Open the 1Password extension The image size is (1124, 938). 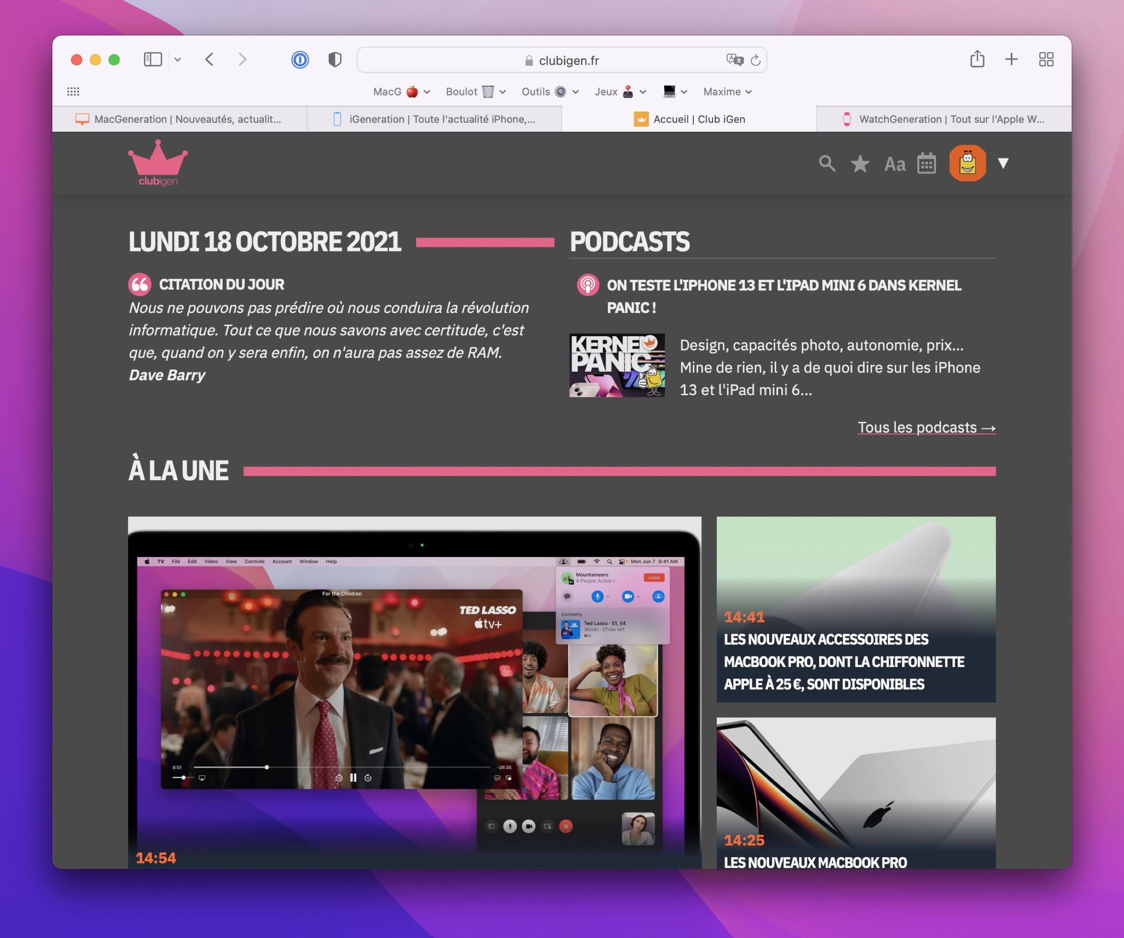(x=300, y=59)
